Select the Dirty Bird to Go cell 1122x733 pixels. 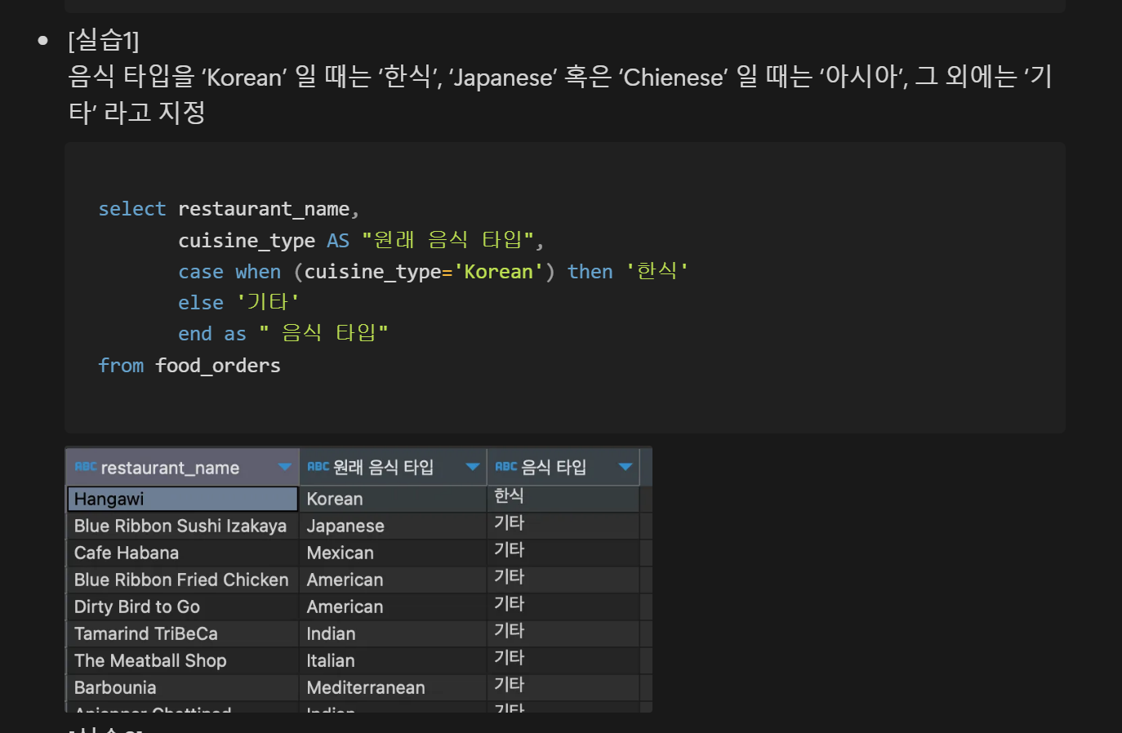(182, 606)
